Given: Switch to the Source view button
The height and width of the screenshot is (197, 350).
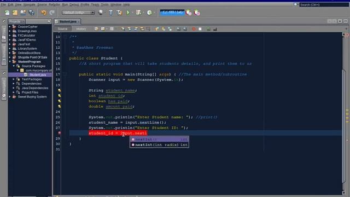Looking at the screenshot, I should pyautogui.click(x=62, y=29).
